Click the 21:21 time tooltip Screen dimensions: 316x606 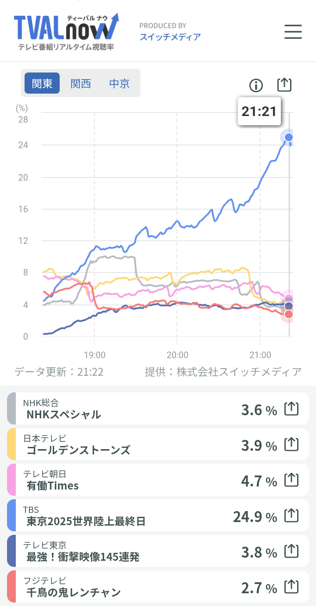(x=259, y=111)
